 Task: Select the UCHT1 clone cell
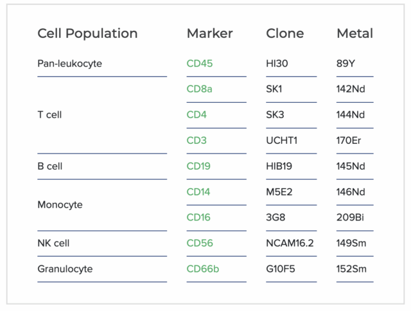[x=281, y=141]
